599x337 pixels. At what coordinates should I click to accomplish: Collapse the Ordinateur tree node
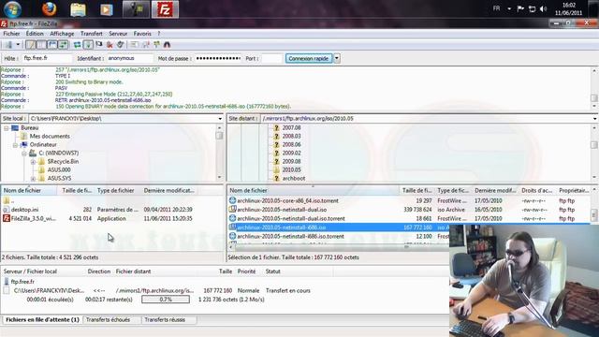pyautogui.click(x=15, y=145)
